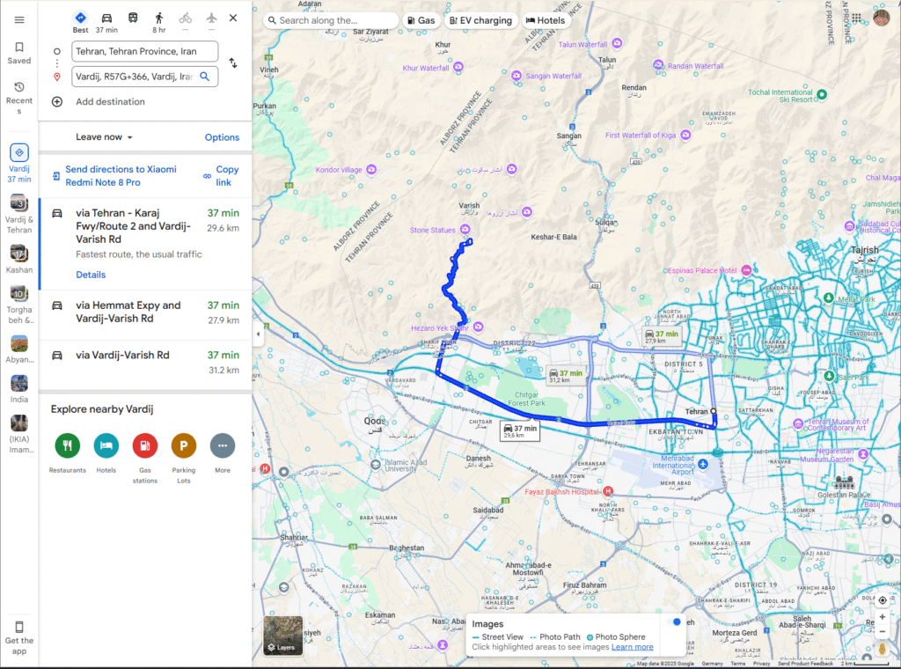Select Flights travel mode
901x669 pixels.
coord(211,21)
